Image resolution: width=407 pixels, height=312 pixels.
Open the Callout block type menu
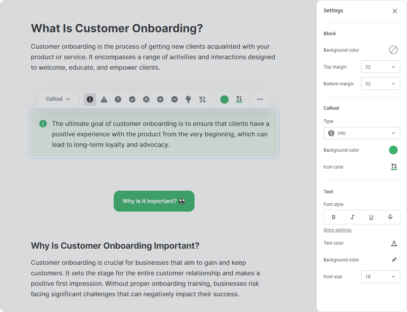58,99
